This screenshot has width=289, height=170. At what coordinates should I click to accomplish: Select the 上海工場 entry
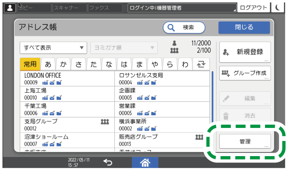coord(67,94)
